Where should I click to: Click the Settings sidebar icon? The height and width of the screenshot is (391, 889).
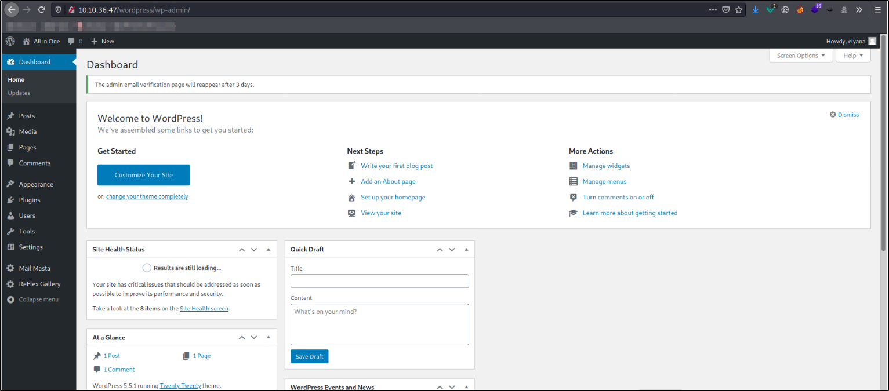(x=10, y=247)
